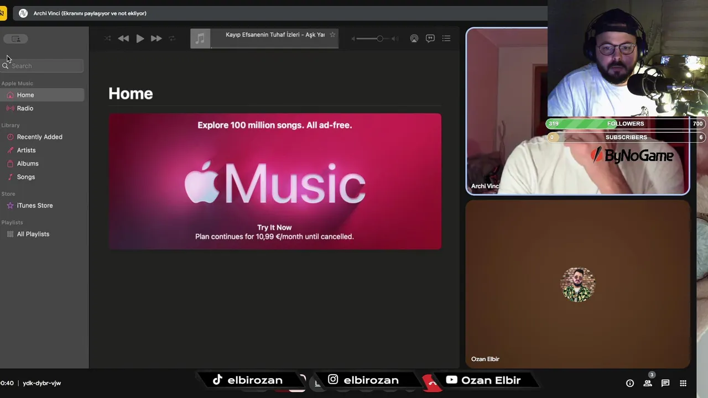This screenshot has height=398, width=708.
Task: Click the music note album artwork
Action: (200, 38)
